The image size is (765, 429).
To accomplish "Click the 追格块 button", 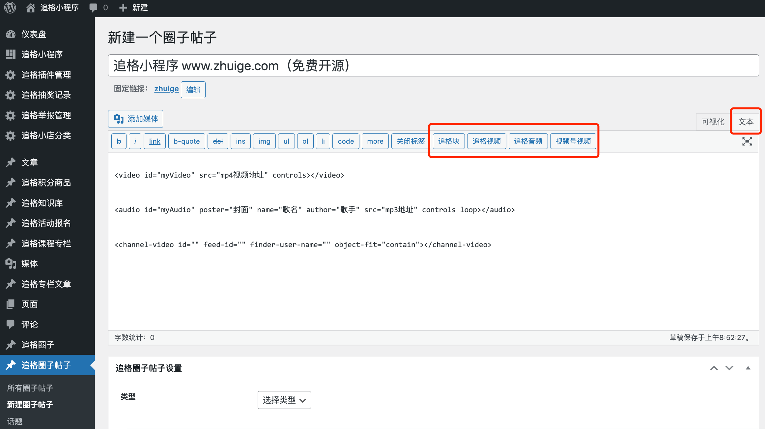I will click(449, 141).
